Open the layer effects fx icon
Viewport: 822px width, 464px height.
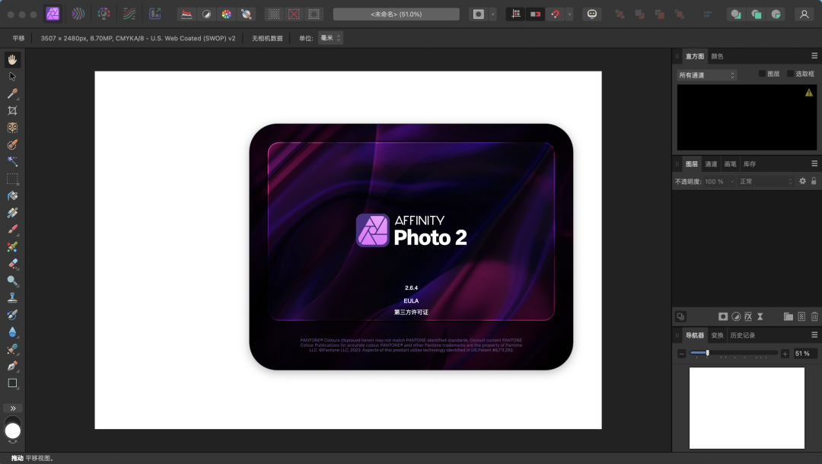click(747, 316)
